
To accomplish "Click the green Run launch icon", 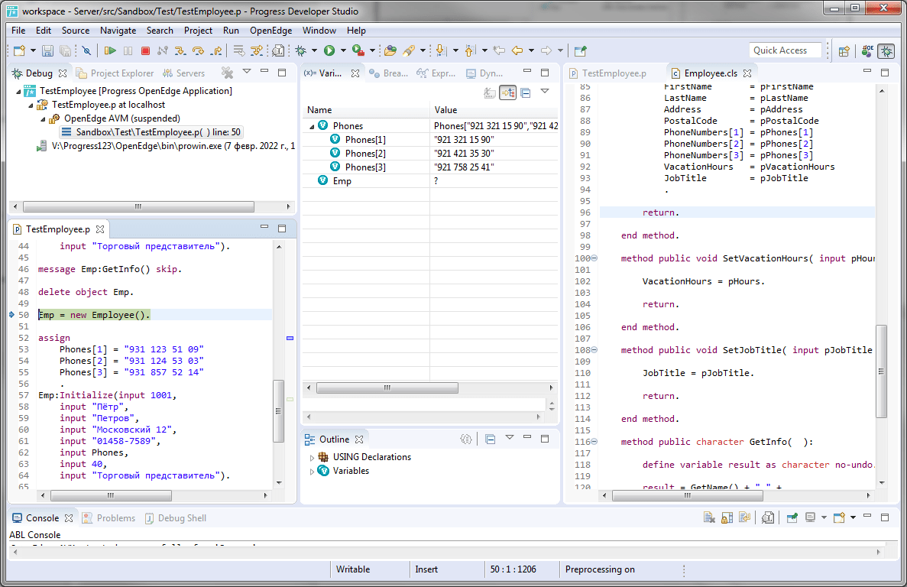I will tap(329, 51).
